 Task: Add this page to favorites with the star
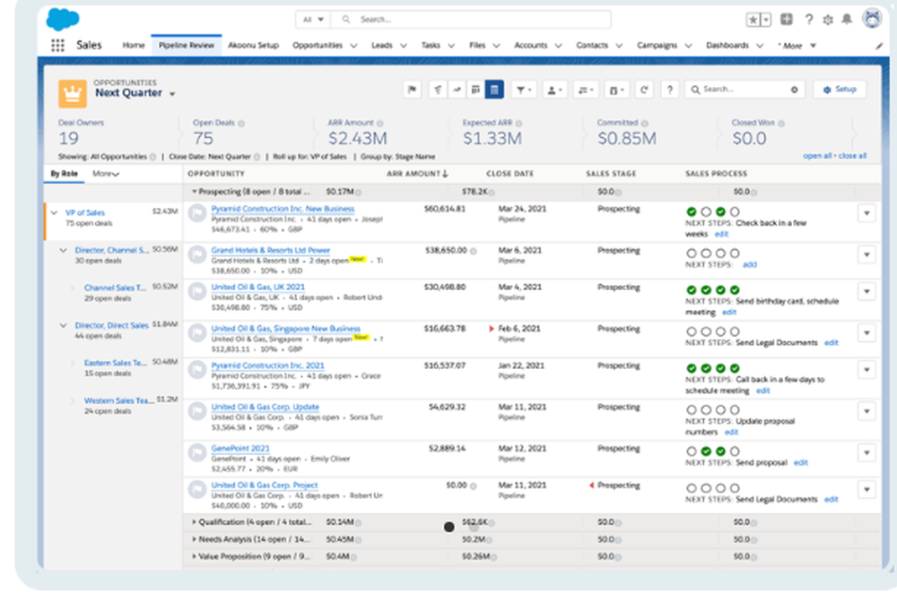(x=753, y=20)
